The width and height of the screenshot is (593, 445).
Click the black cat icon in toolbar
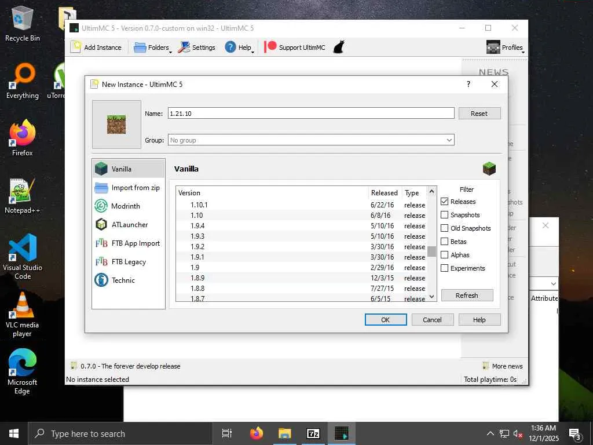339,48
